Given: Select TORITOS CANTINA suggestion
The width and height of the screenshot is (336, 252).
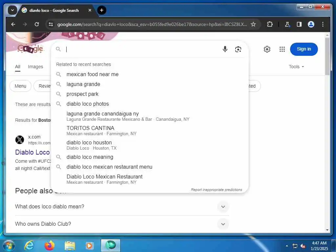Looking at the screenshot, I should point(150,131).
